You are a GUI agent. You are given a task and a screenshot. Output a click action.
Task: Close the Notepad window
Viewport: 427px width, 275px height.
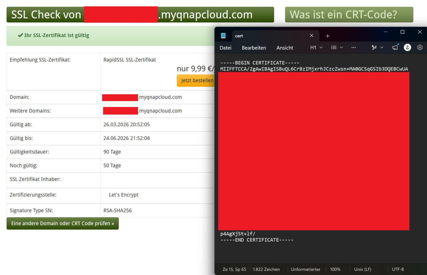(x=420, y=32)
